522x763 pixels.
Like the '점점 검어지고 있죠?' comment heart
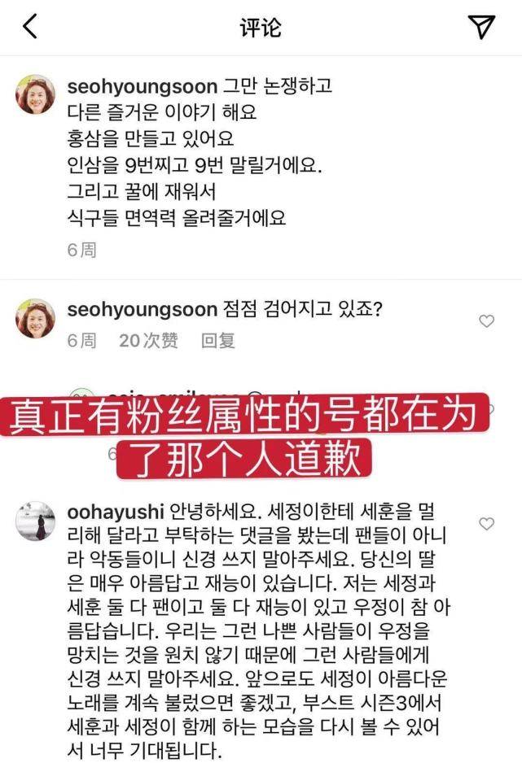(486, 320)
